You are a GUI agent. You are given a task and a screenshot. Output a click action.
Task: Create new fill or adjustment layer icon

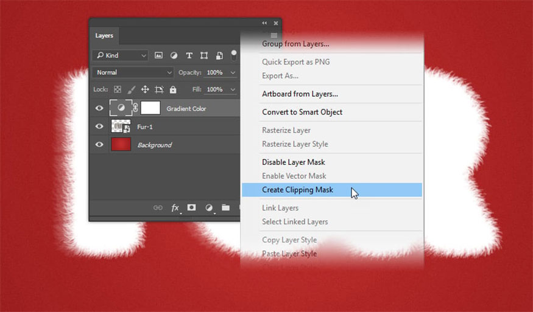(x=209, y=208)
